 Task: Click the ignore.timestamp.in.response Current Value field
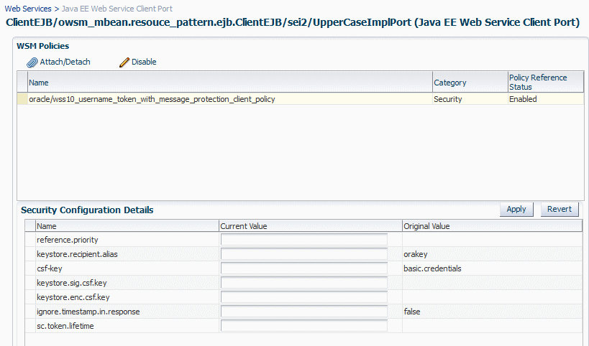coord(304,311)
